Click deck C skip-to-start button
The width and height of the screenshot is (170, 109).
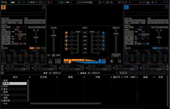[127, 31]
